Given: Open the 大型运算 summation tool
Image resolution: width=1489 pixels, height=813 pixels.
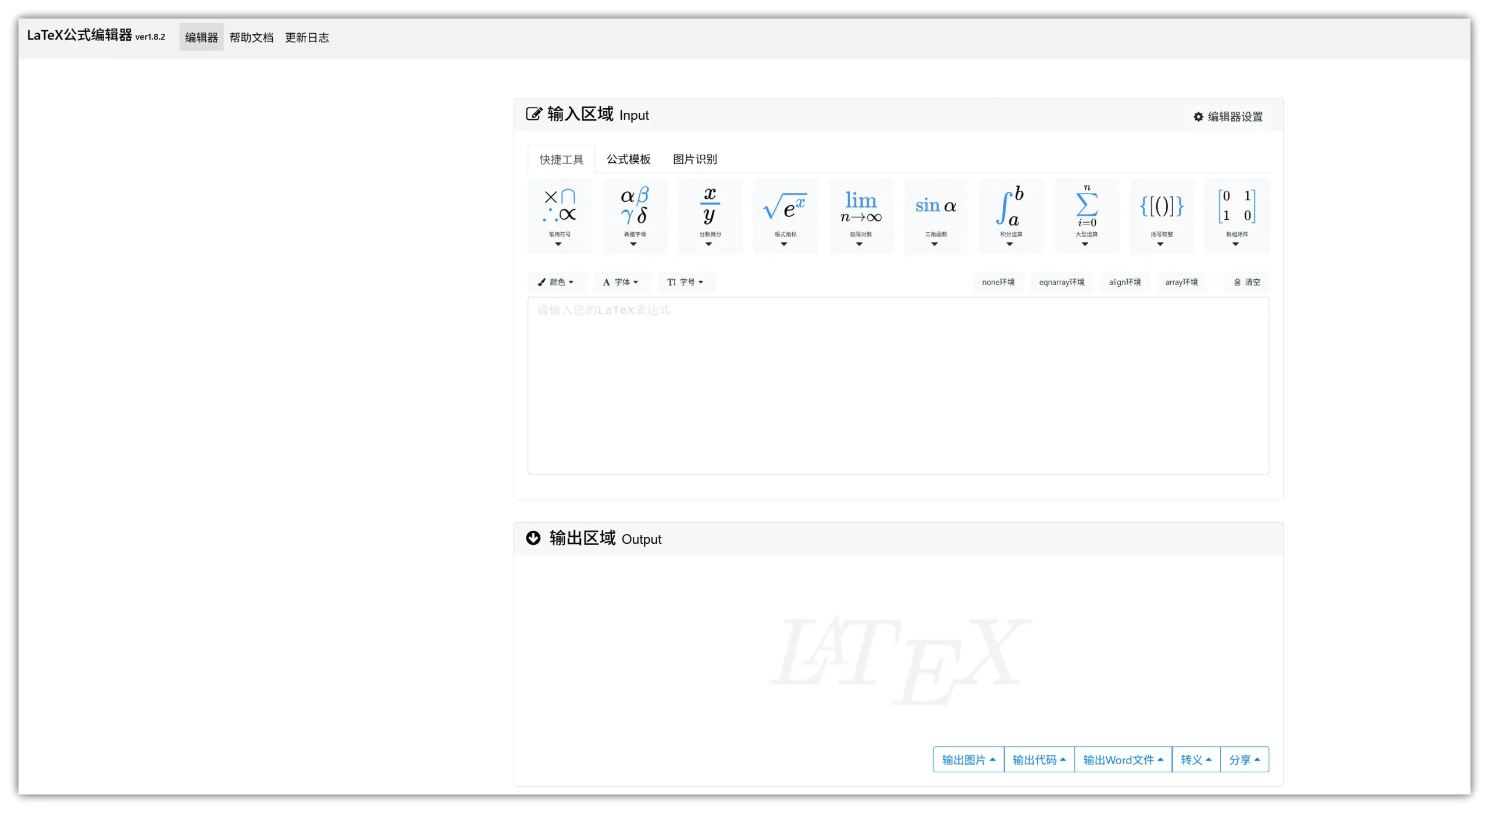Looking at the screenshot, I should (x=1087, y=216).
